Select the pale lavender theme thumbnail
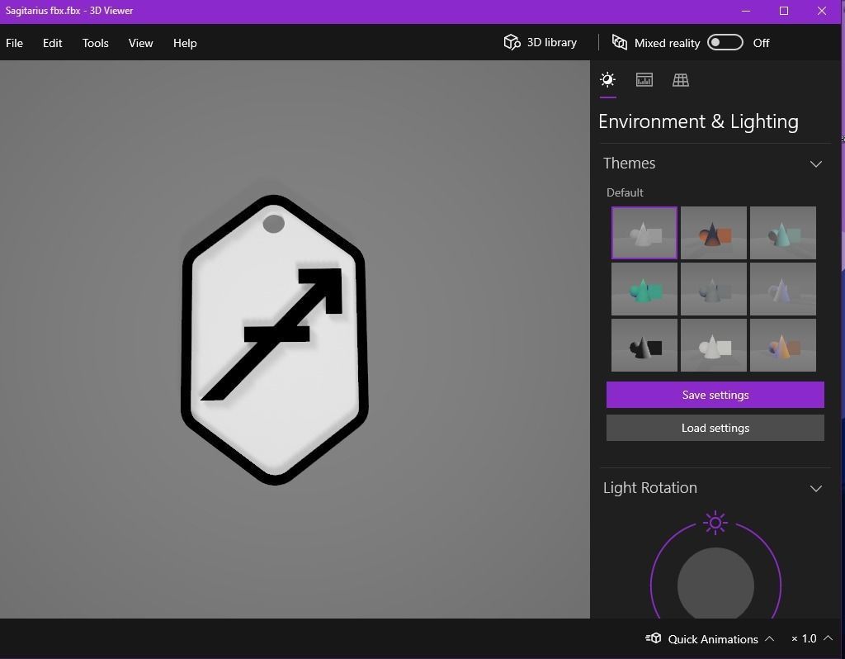 coord(783,289)
